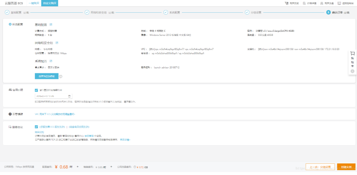Toggle the automatic release time checkbox
This screenshot has height=175, width=357.
[x=36, y=90]
